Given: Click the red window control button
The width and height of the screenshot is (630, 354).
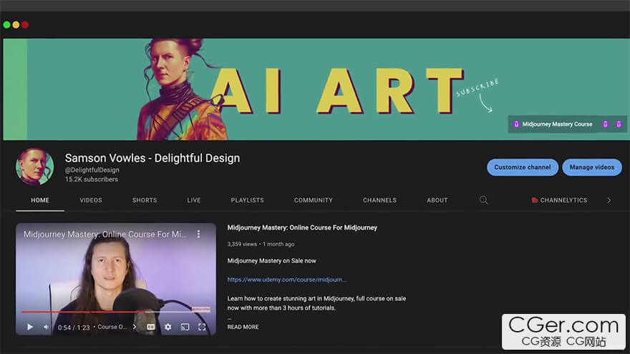Looking at the screenshot, I should tap(25, 25).
